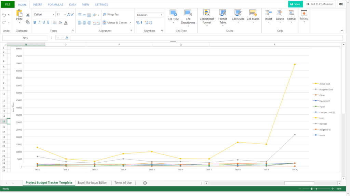Open the settings gears icon at top right
This screenshot has height=196, width=350.
341,4
